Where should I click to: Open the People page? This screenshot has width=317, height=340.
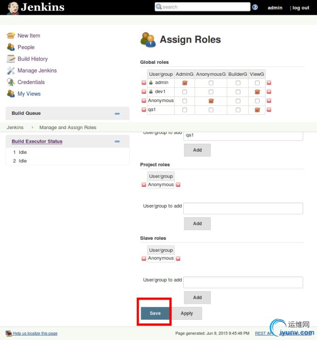[x=26, y=47]
